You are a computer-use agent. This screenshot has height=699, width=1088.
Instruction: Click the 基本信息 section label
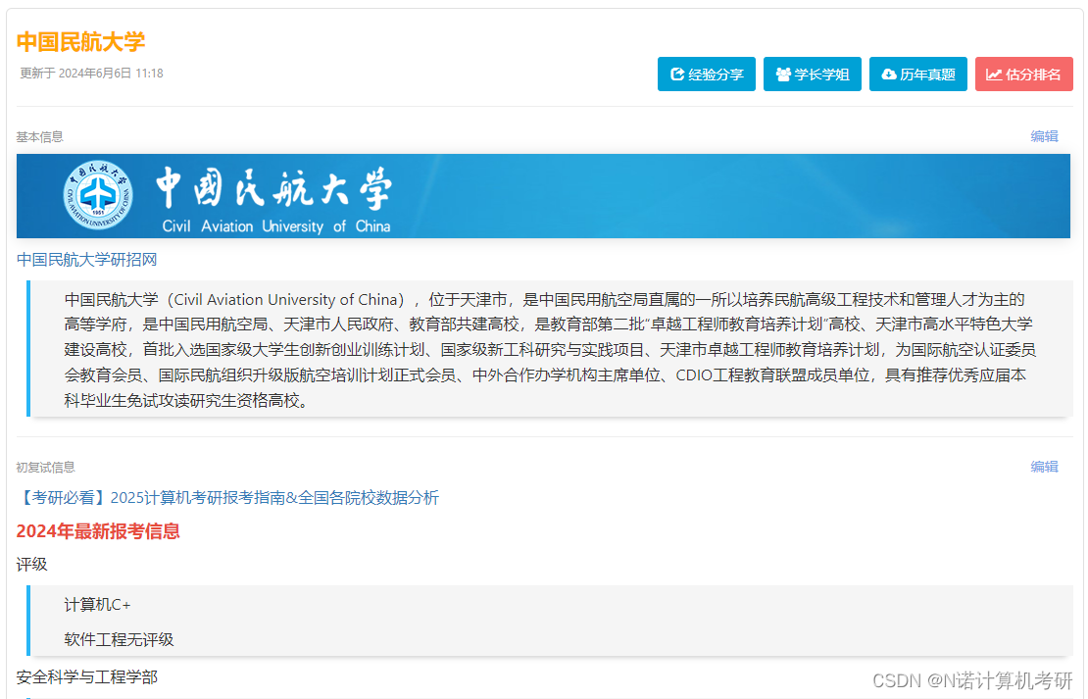coord(39,136)
